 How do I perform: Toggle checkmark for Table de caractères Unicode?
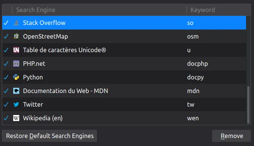coord(6,50)
